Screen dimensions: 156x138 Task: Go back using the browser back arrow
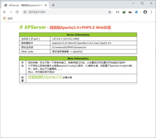pos(4,12)
